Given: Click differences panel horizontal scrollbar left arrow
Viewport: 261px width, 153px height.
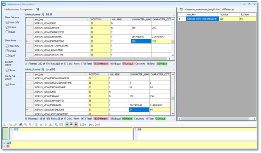Looking at the screenshot, I should 180,119.
